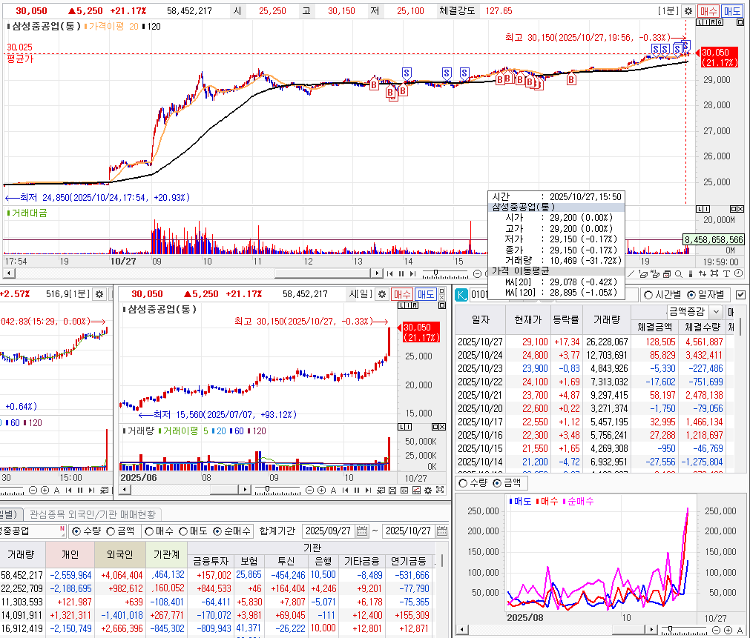
Task: Close the 거래량 sub-panel in daily chart
Action: (442, 427)
